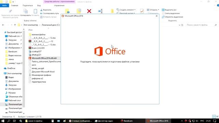Select Быстрый доступ in navigation pane
219x123 pixels.
pyautogui.click(x=13, y=32)
